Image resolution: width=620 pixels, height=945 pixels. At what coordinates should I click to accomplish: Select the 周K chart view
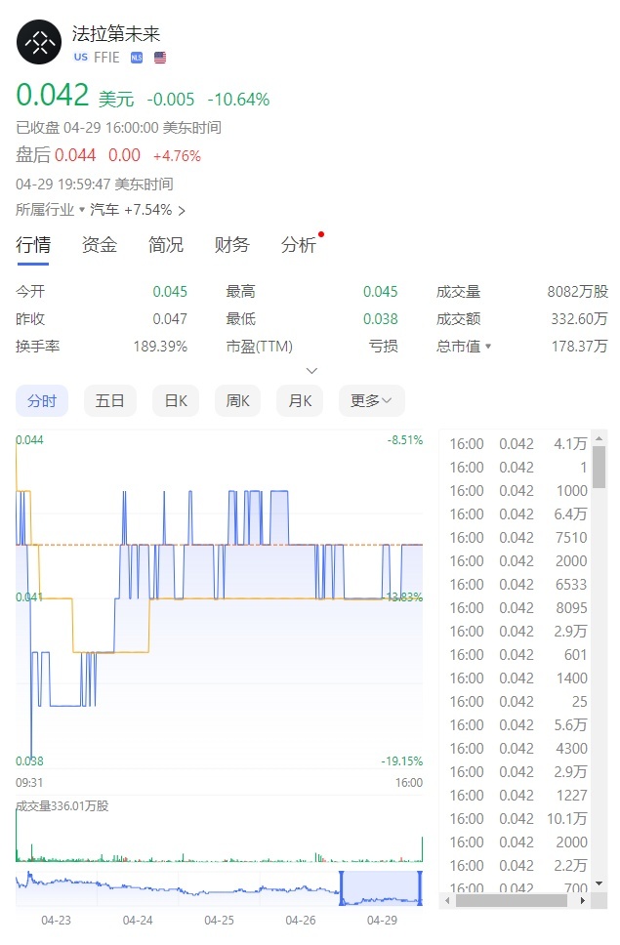click(x=237, y=401)
